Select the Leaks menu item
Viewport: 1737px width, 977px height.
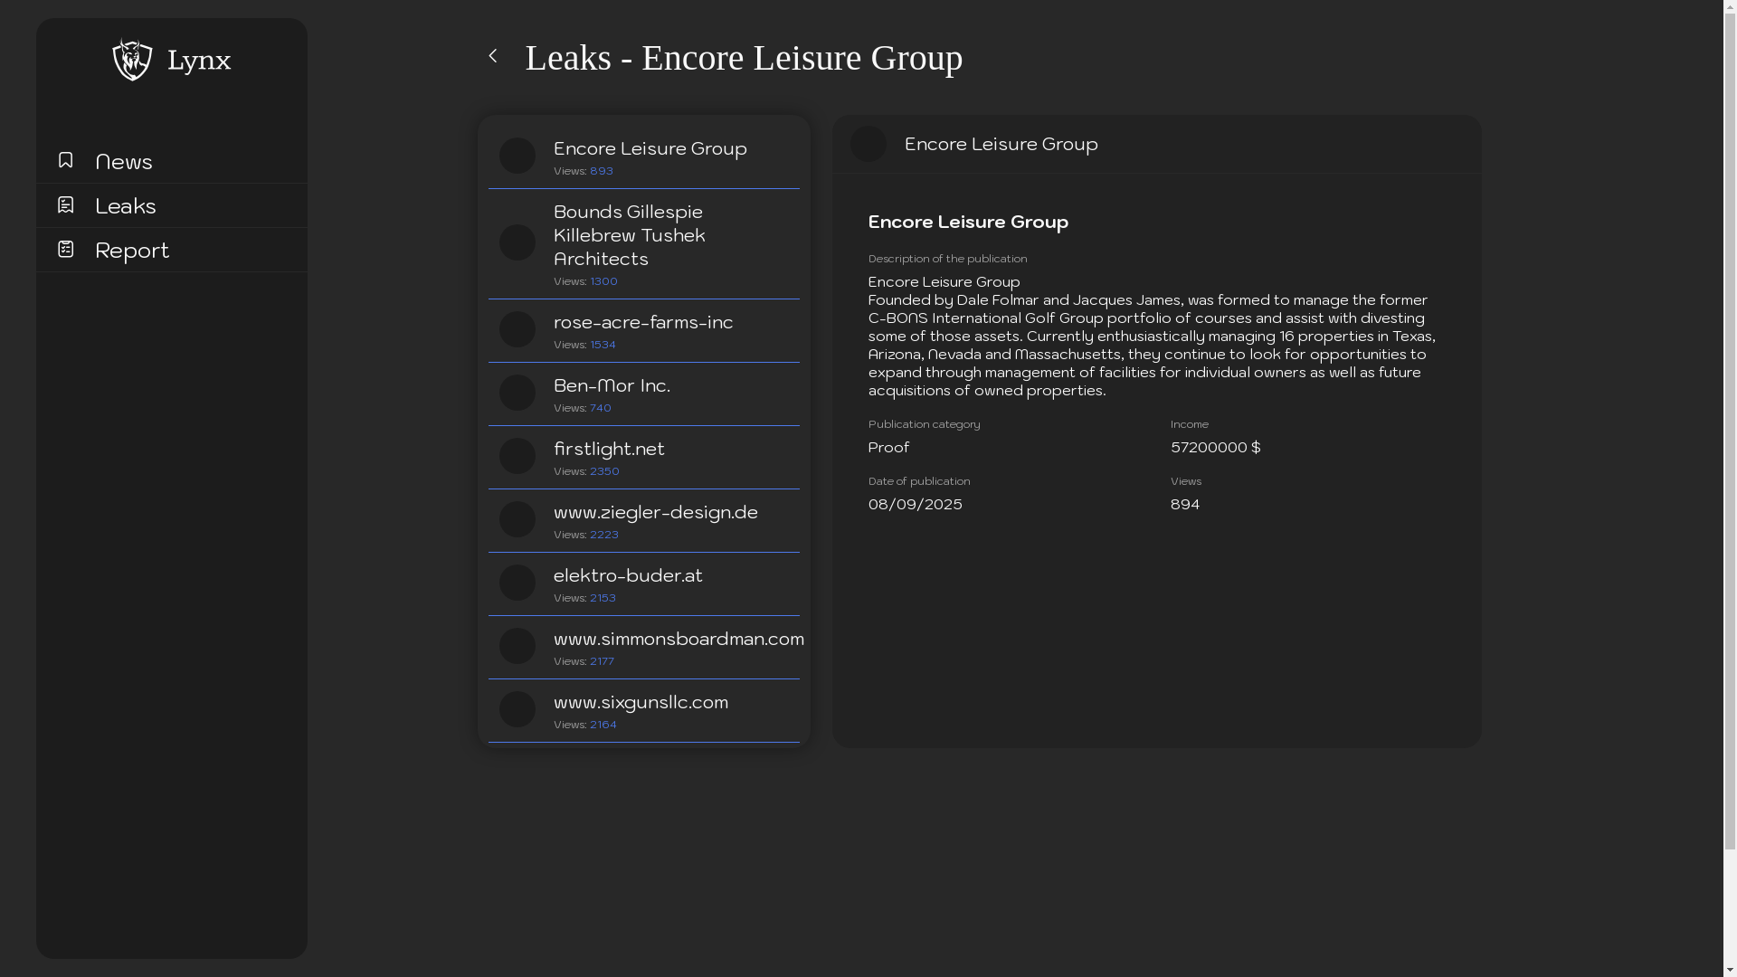pos(126,205)
